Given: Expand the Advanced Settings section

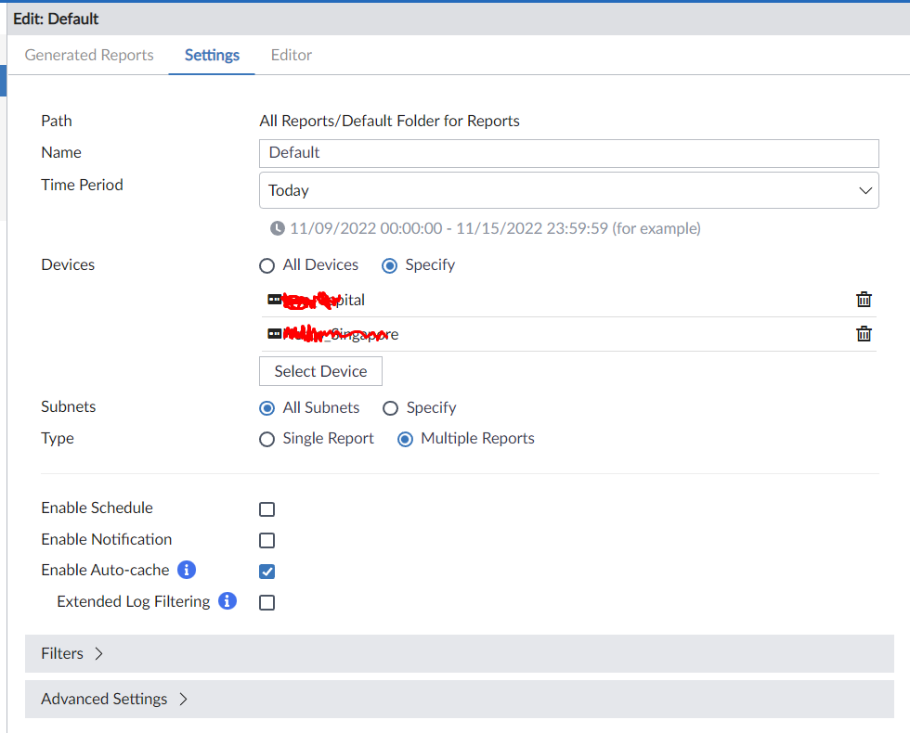Looking at the screenshot, I should 114,699.
